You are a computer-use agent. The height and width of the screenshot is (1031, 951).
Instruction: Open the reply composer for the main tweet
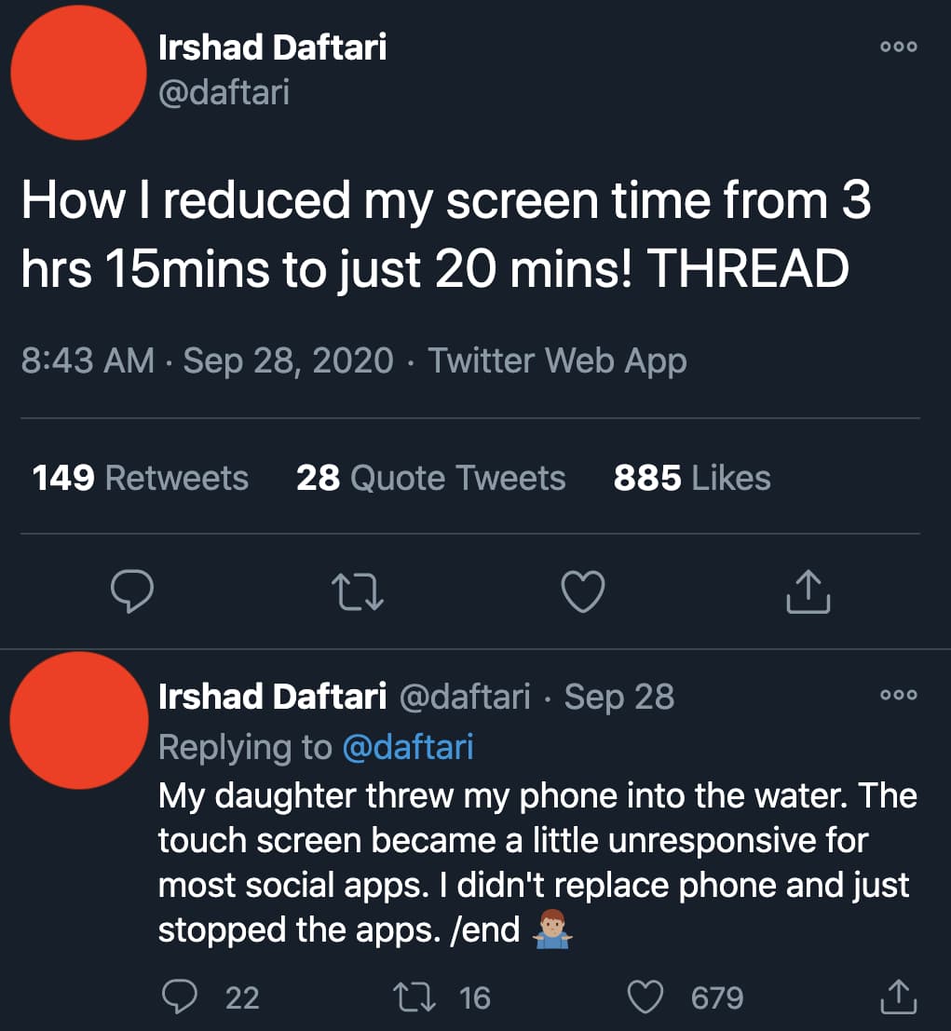(131, 590)
